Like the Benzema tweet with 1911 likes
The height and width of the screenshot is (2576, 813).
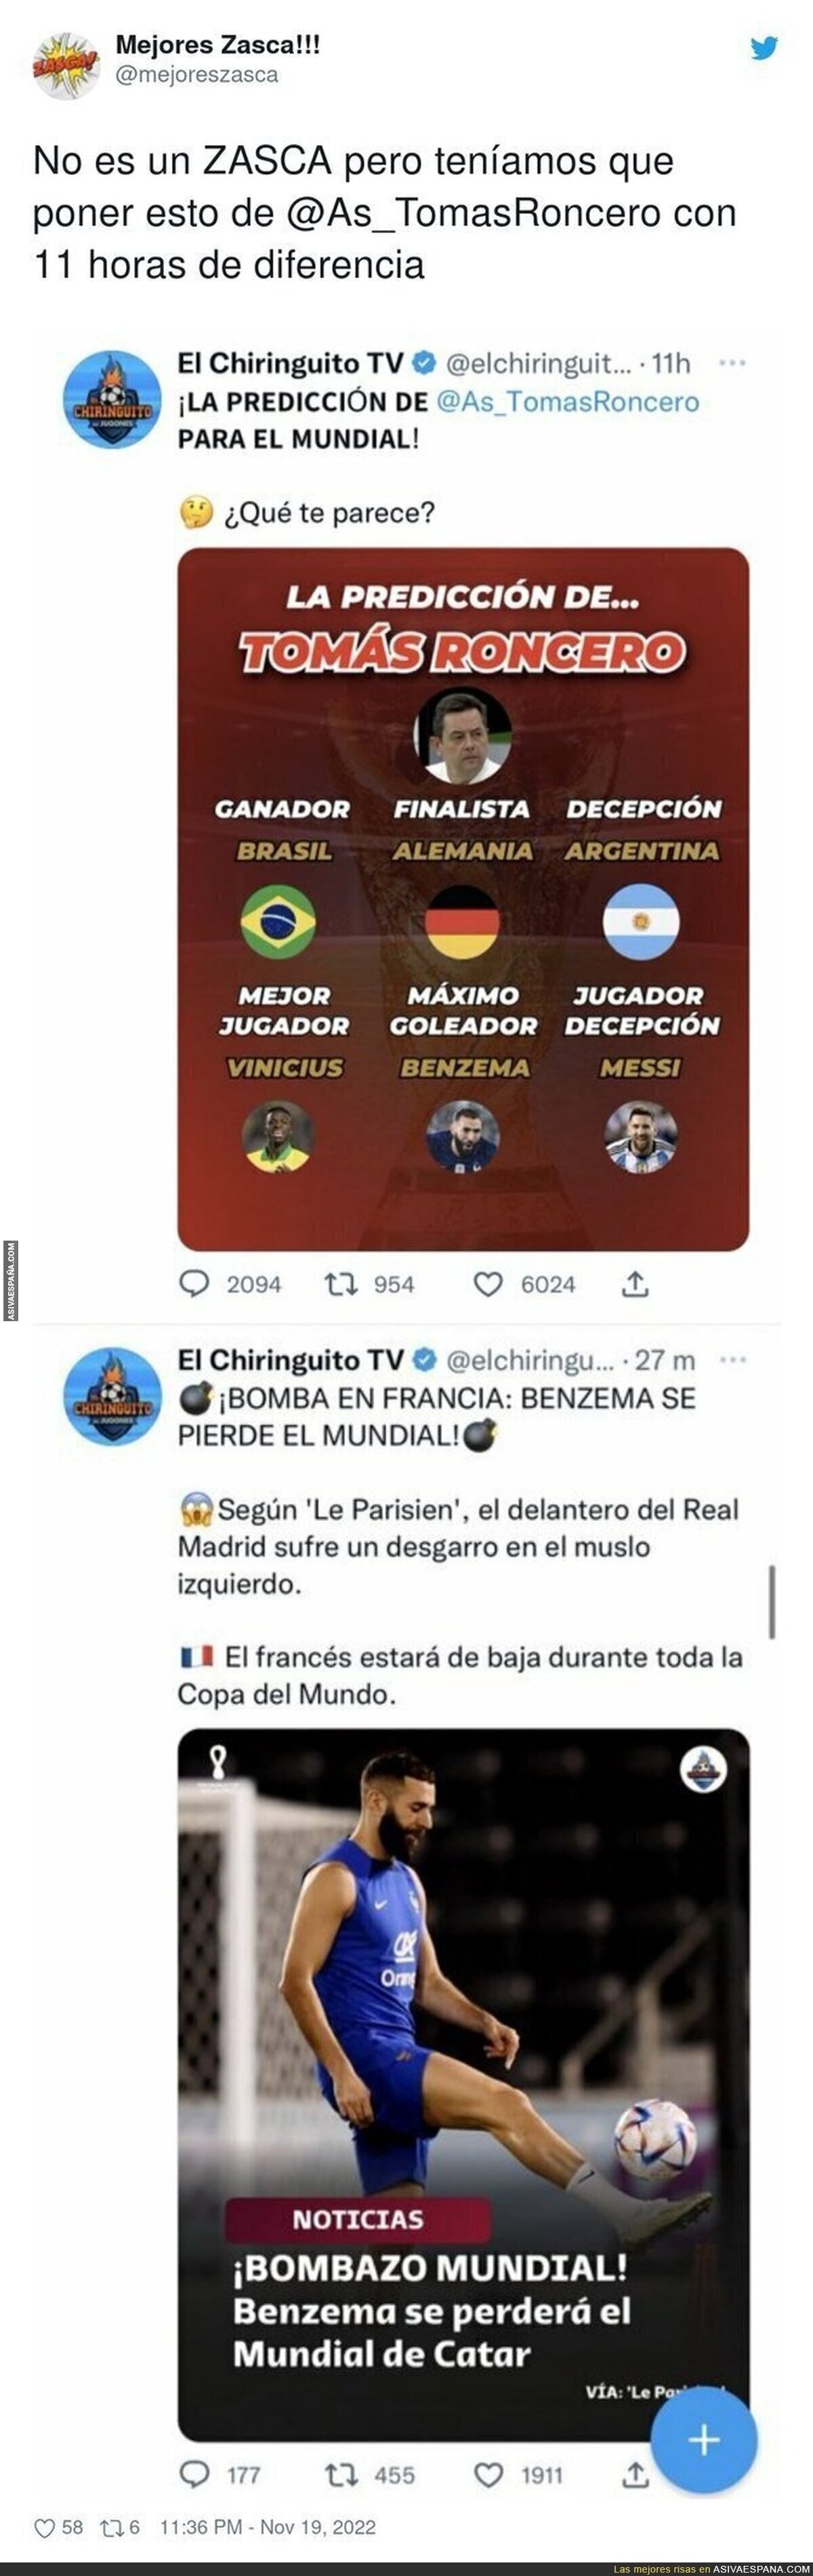(487, 2475)
